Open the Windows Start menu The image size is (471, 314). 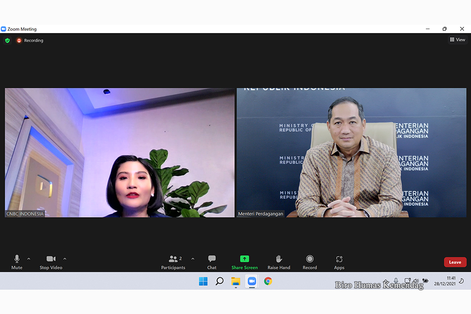[x=203, y=281]
